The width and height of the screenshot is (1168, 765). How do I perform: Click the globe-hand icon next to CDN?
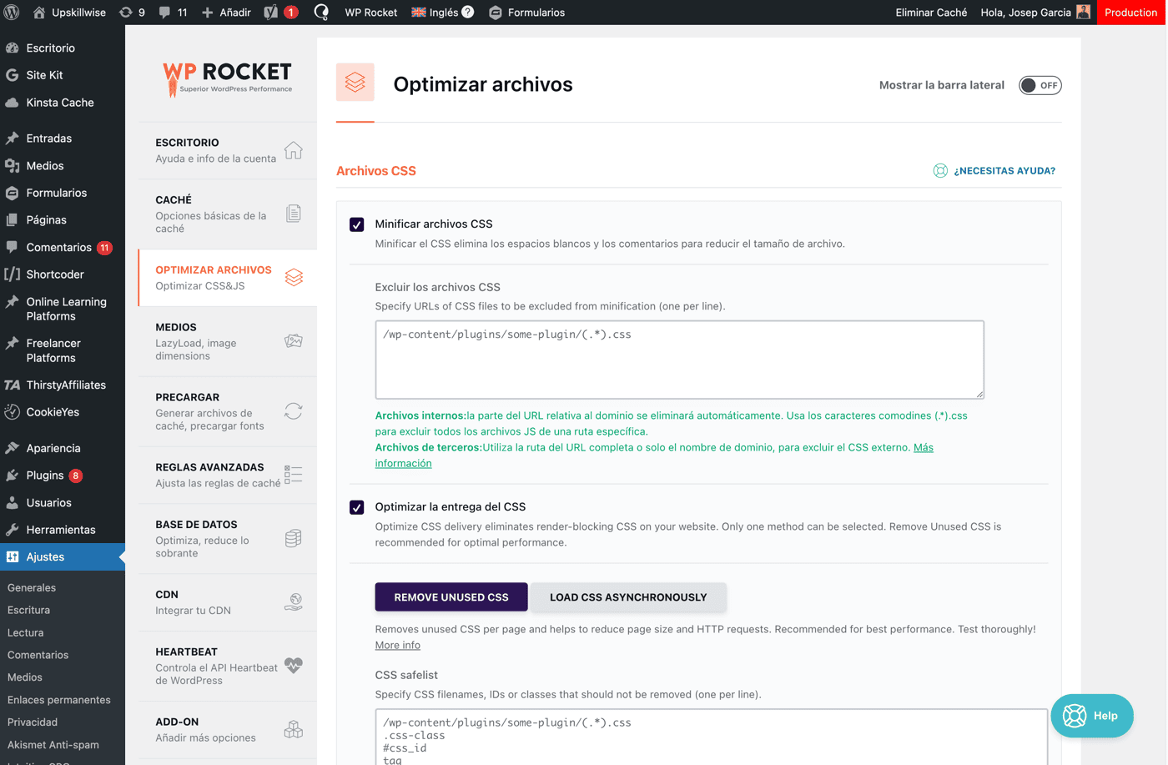(x=293, y=601)
